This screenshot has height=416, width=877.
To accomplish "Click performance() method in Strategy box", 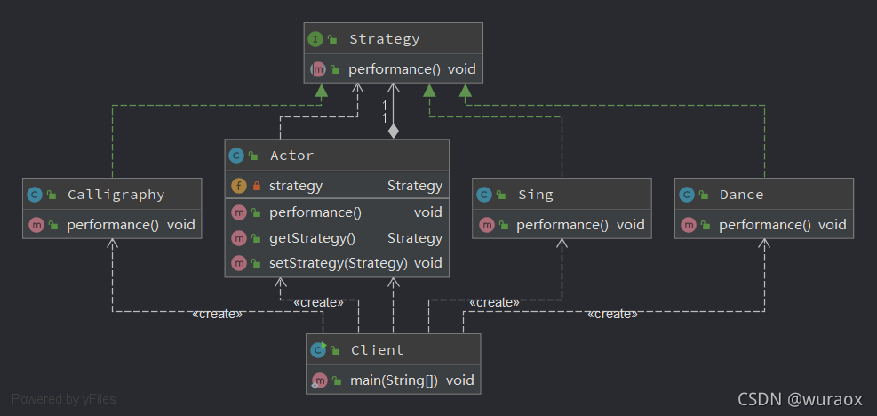I will [x=395, y=69].
